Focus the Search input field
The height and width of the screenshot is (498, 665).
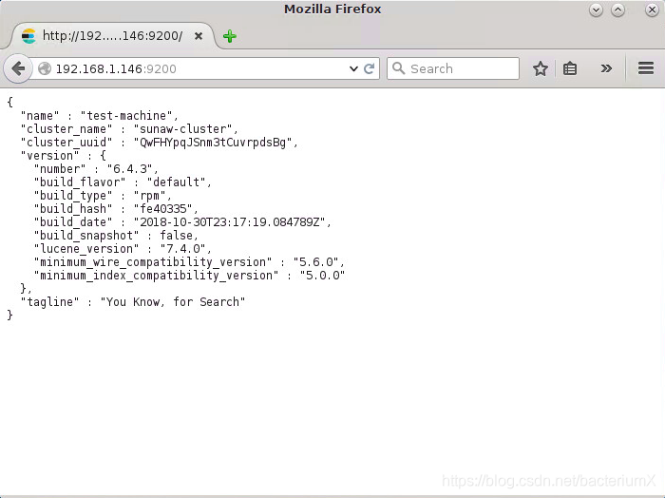pyautogui.click(x=453, y=68)
